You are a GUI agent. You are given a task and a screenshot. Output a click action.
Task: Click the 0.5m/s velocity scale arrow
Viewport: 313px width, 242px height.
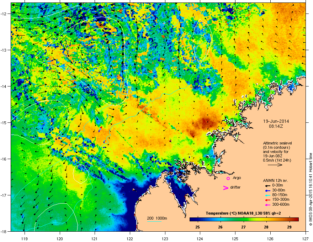point(275,165)
